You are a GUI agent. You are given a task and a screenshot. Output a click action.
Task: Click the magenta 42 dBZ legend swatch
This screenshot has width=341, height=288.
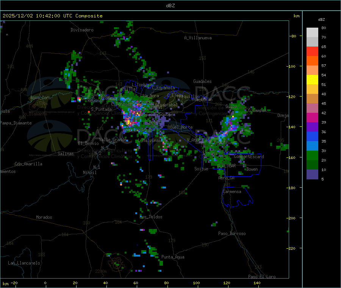point(312,117)
